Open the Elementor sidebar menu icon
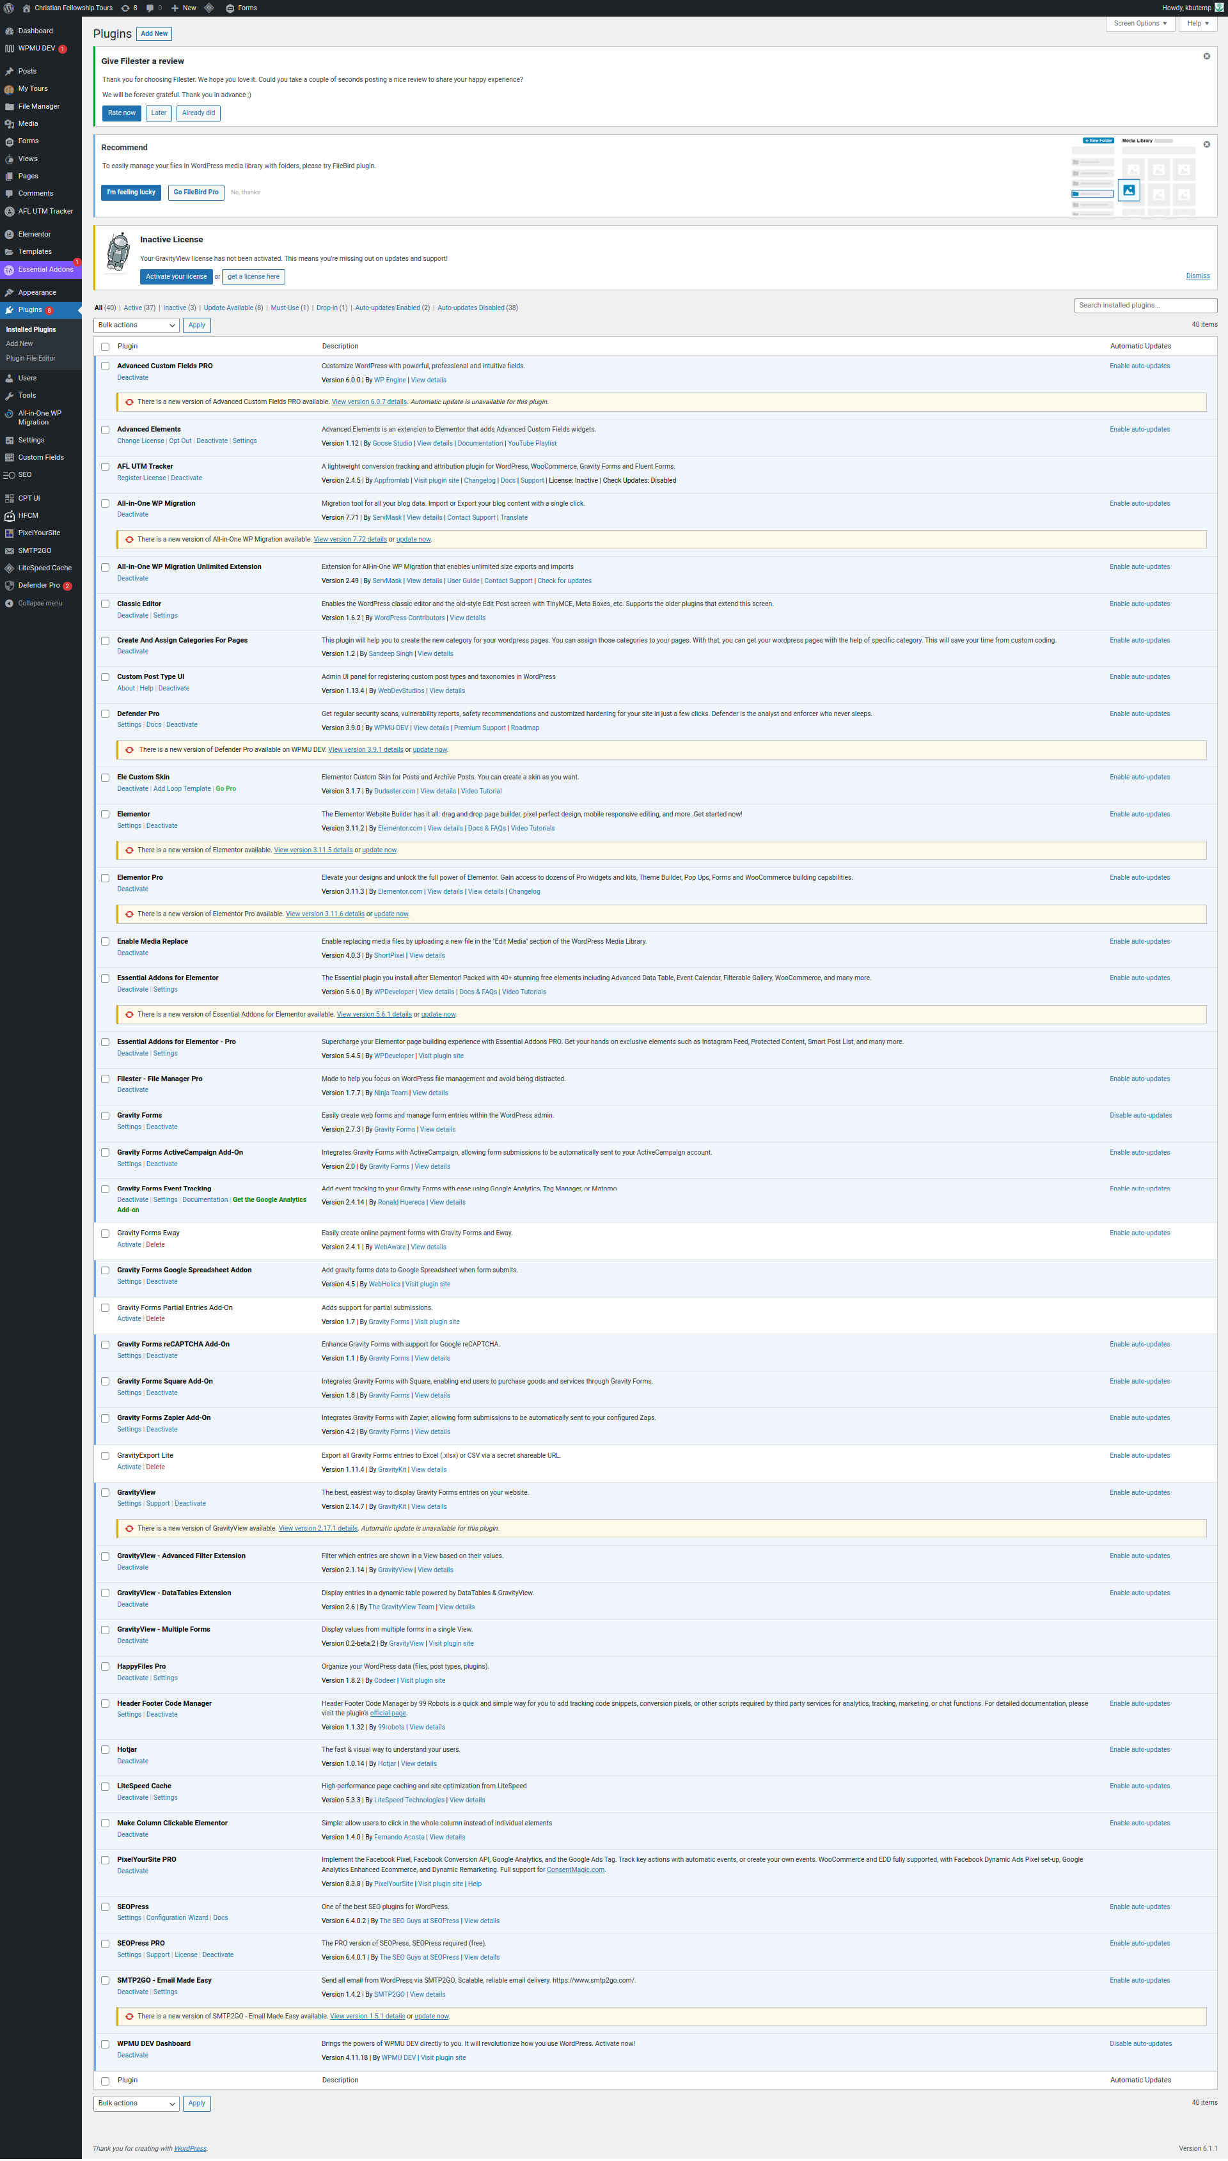The width and height of the screenshot is (1228, 2161). tap(10, 234)
